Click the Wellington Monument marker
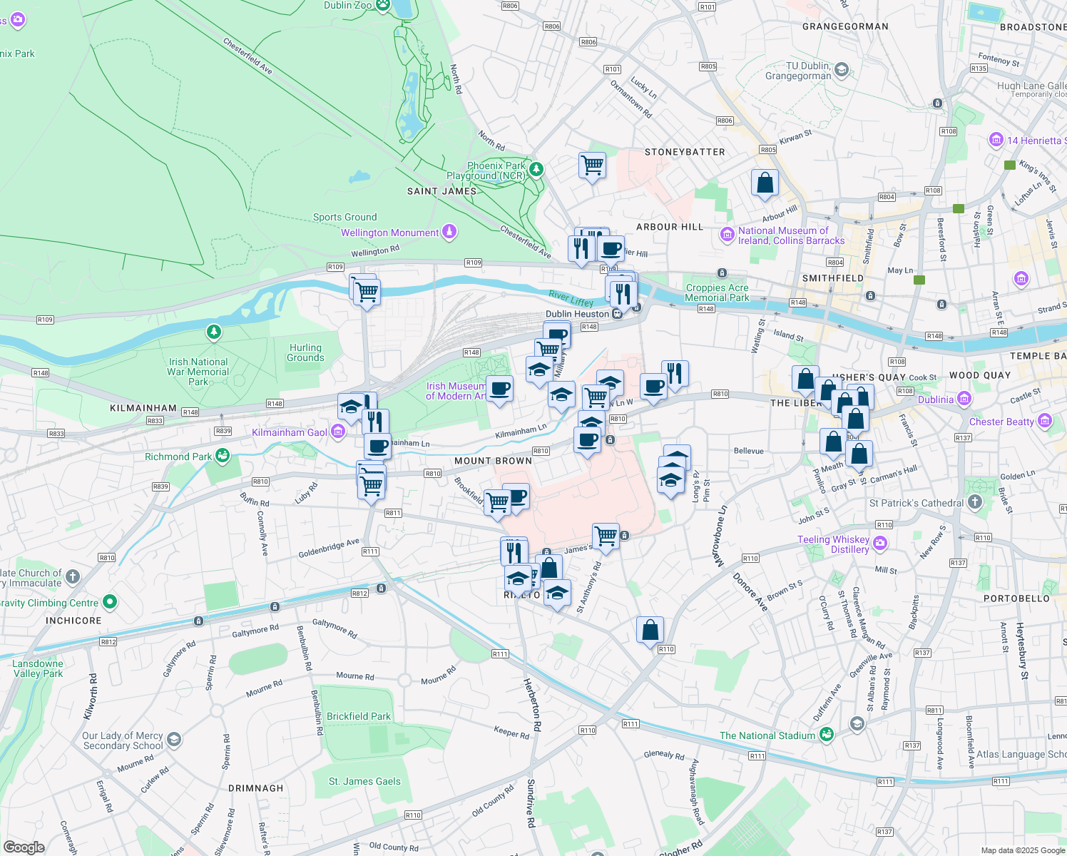 (449, 232)
